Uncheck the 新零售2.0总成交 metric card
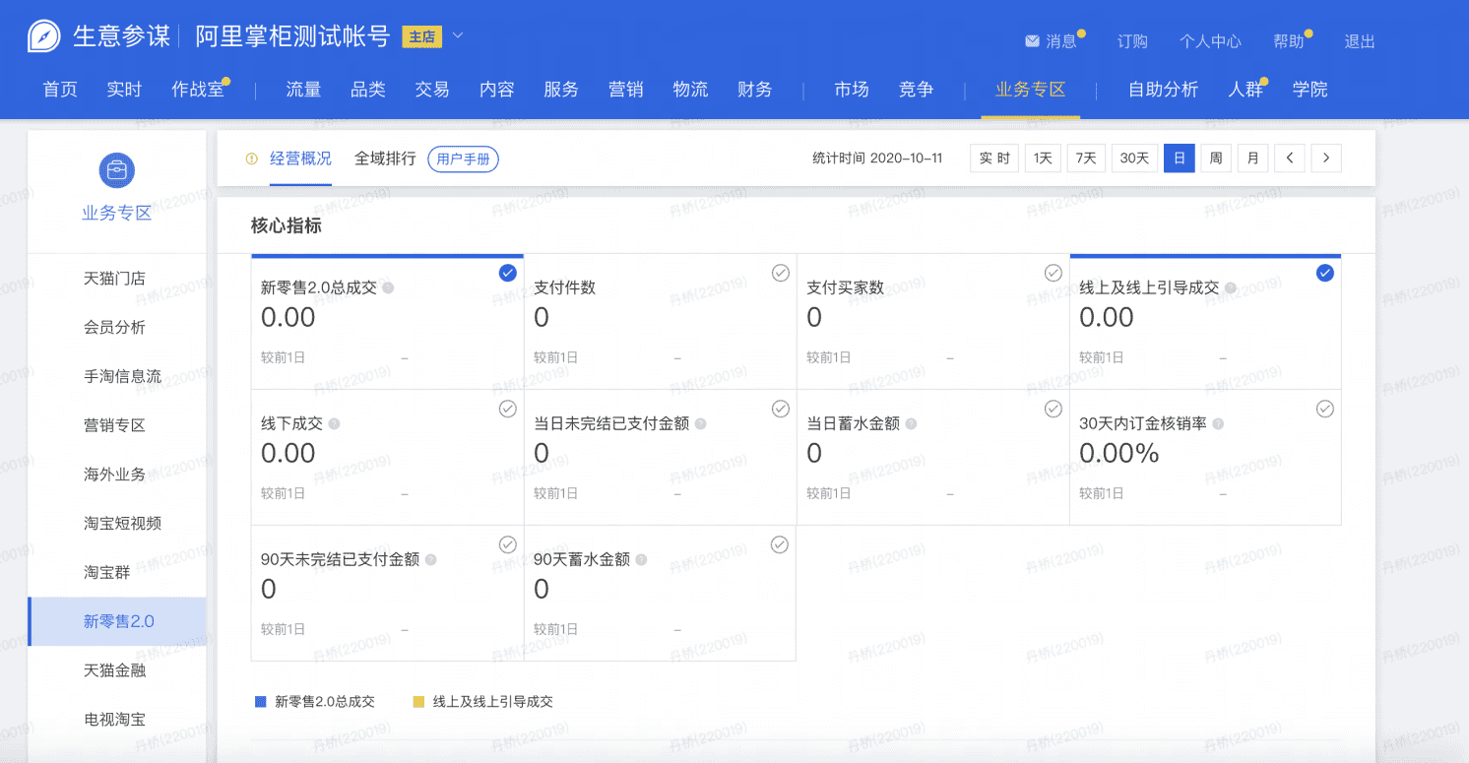This screenshot has height=763, width=1469. click(x=507, y=273)
